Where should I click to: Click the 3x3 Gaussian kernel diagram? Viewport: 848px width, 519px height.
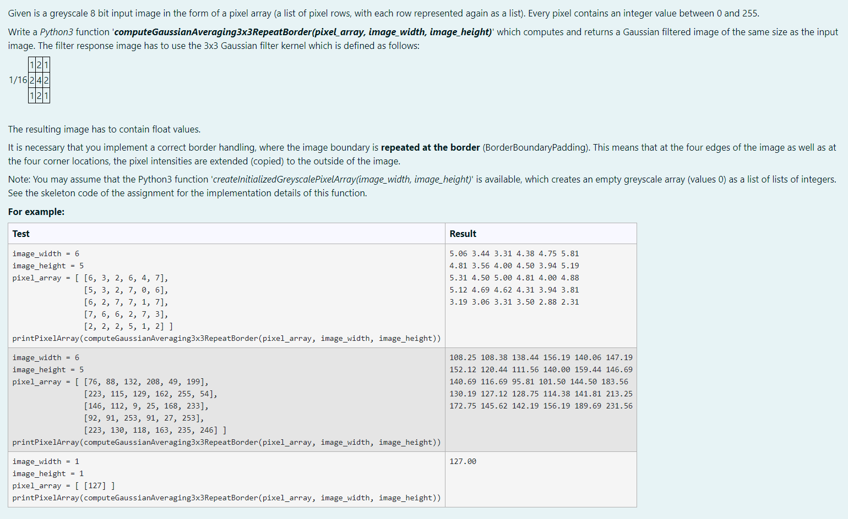39,80
